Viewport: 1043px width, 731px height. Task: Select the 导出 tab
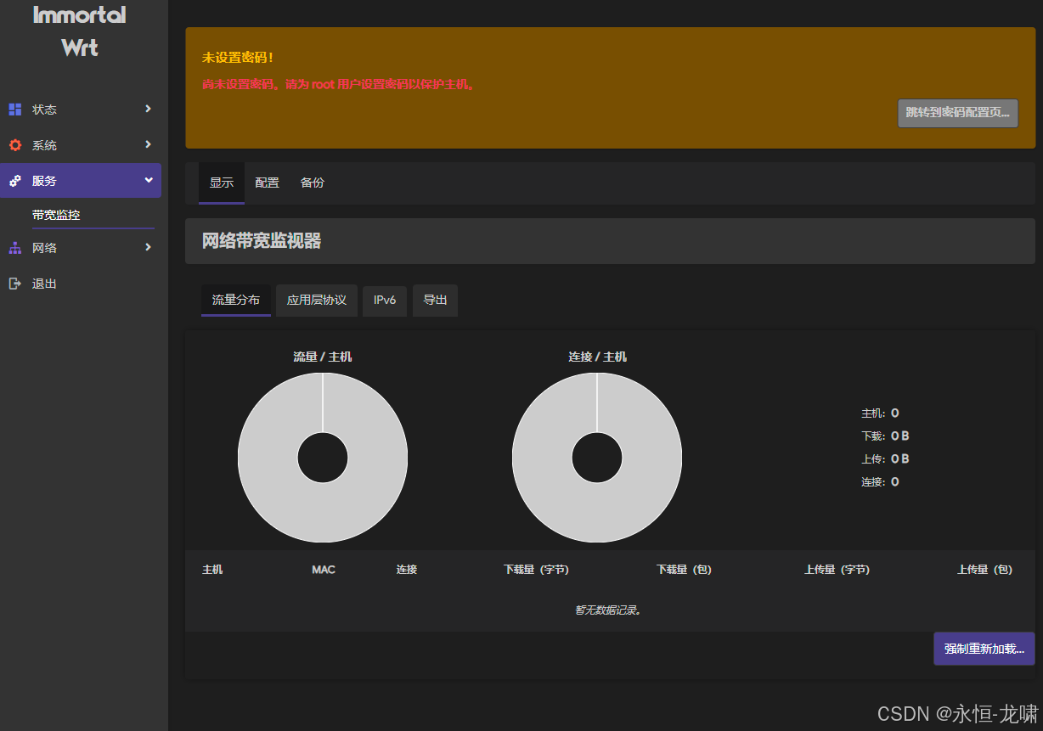[435, 300]
